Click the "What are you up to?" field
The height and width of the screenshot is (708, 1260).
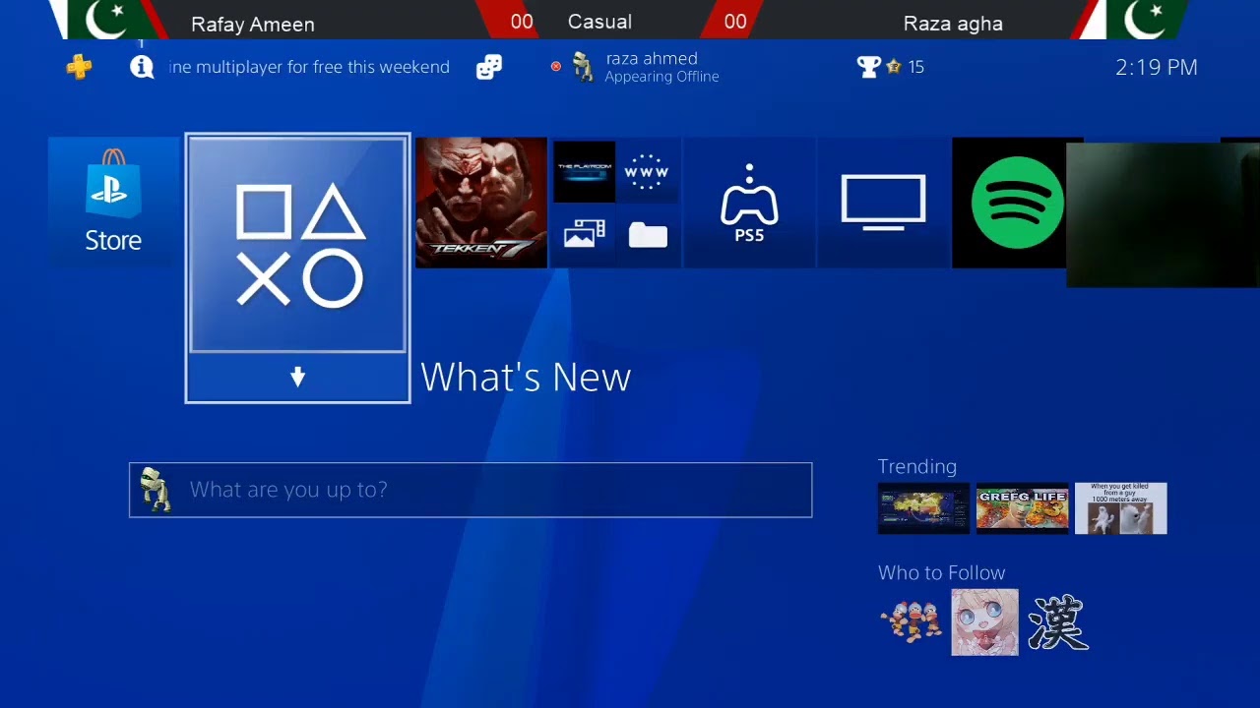coord(471,490)
